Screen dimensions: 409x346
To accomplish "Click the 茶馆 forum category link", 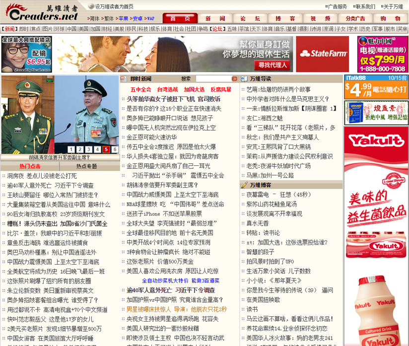I will click(x=244, y=29).
